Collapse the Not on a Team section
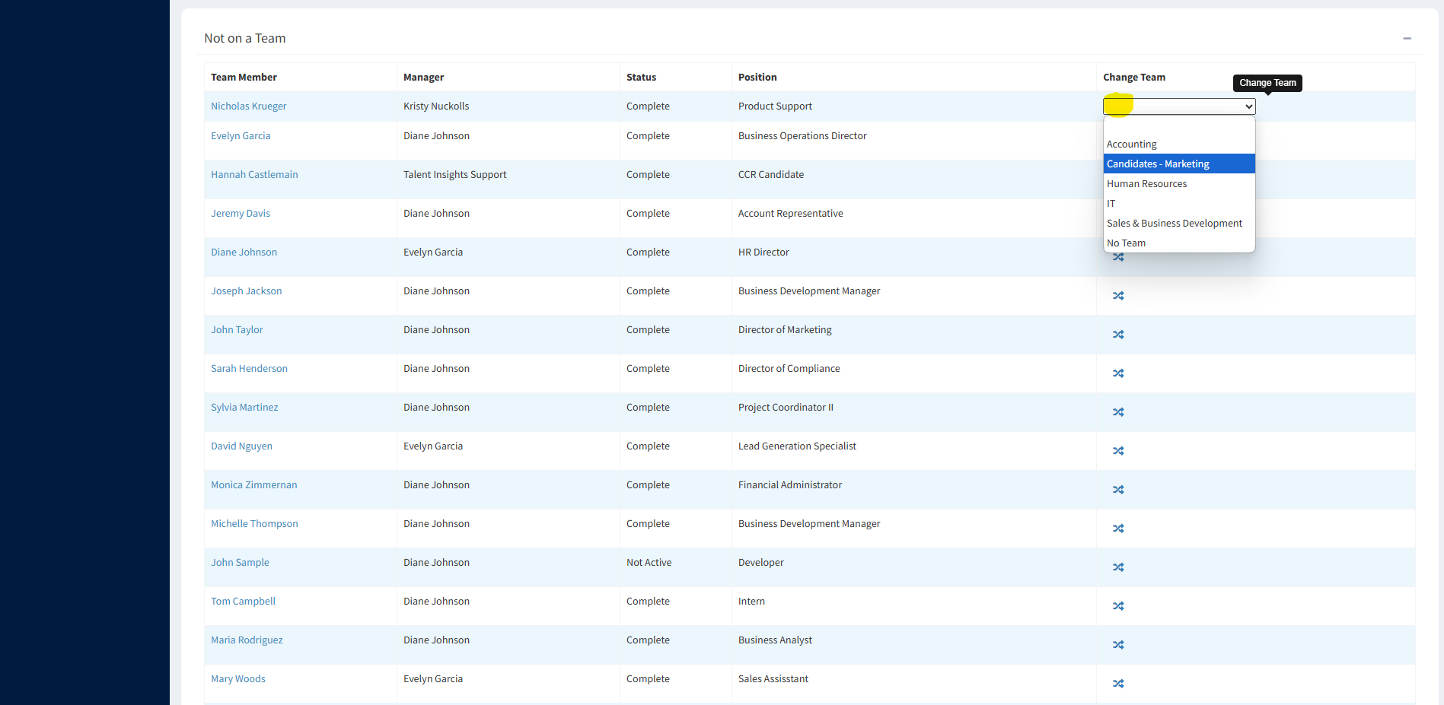 click(1407, 38)
